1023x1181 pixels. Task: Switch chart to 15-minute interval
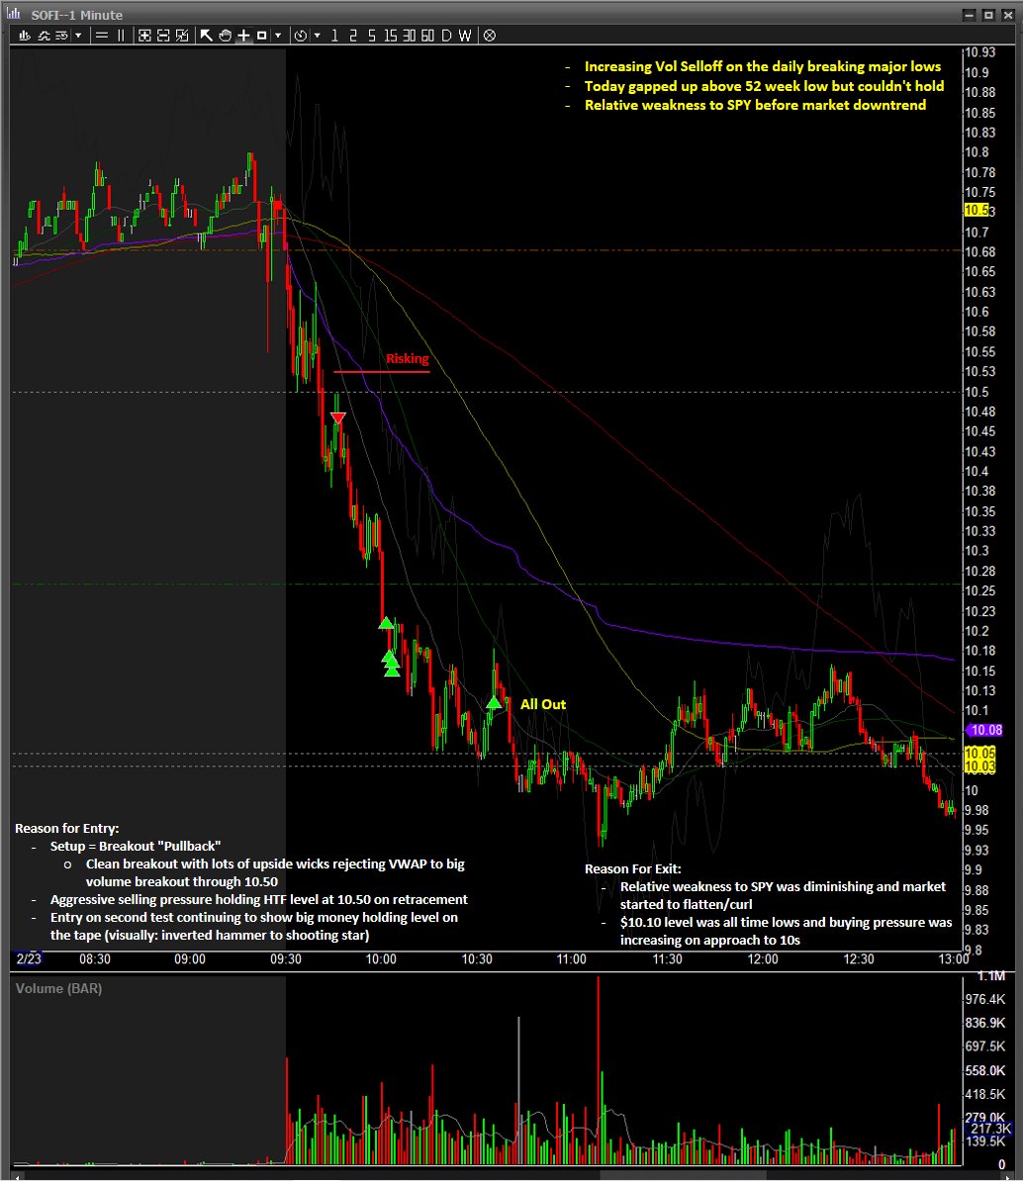point(390,36)
